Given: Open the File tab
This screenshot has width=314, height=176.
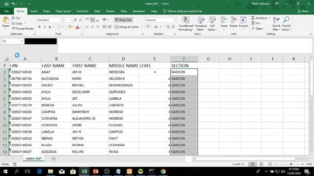Looking at the screenshot, I should click(x=6, y=11).
